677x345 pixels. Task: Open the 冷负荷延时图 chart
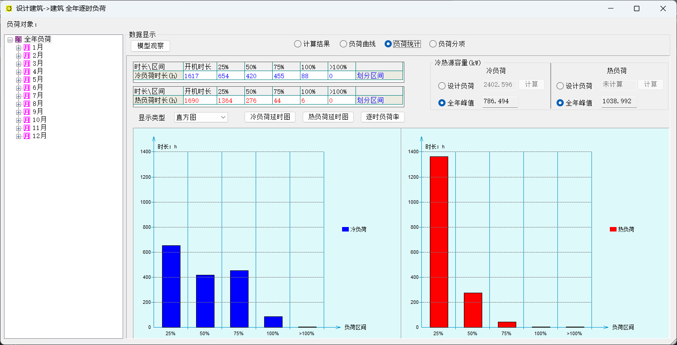tap(270, 117)
